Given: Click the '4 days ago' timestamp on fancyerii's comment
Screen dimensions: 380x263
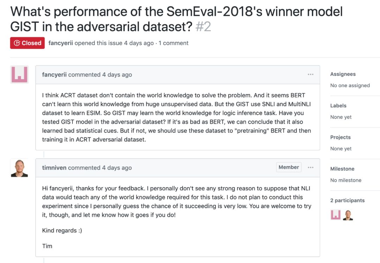Looking at the screenshot, I should click(x=117, y=75).
